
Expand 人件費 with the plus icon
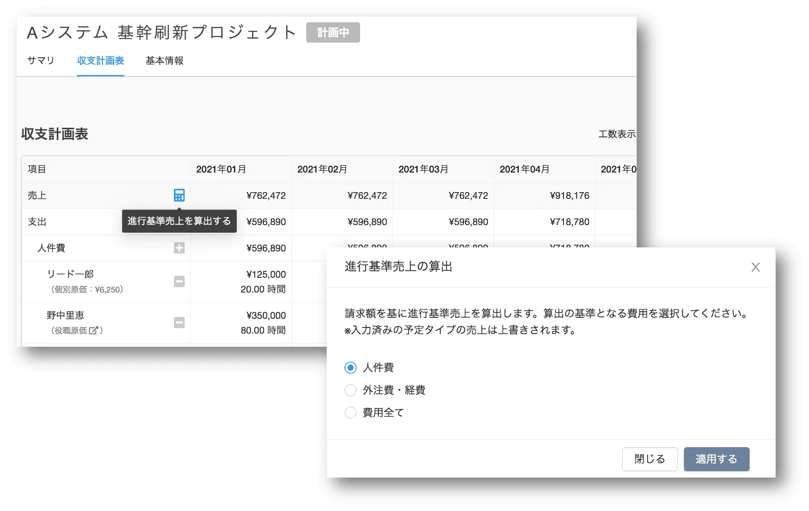click(x=179, y=248)
